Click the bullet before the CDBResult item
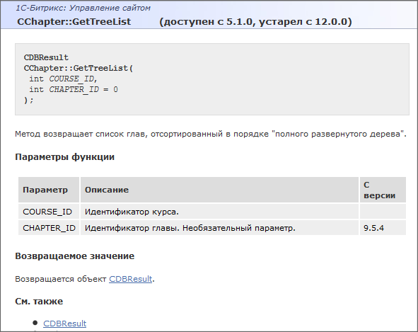This screenshot has height=332, width=418. point(35,324)
